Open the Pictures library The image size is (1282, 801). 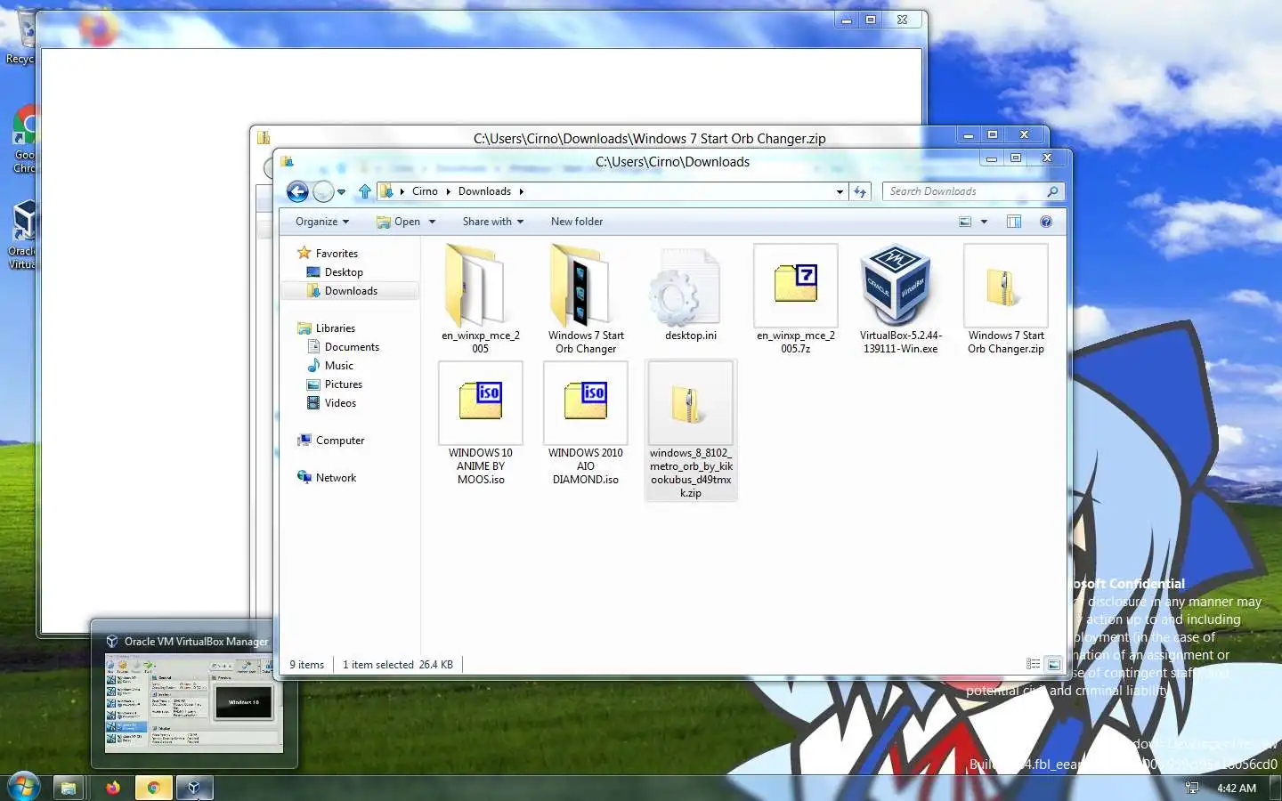(x=343, y=384)
